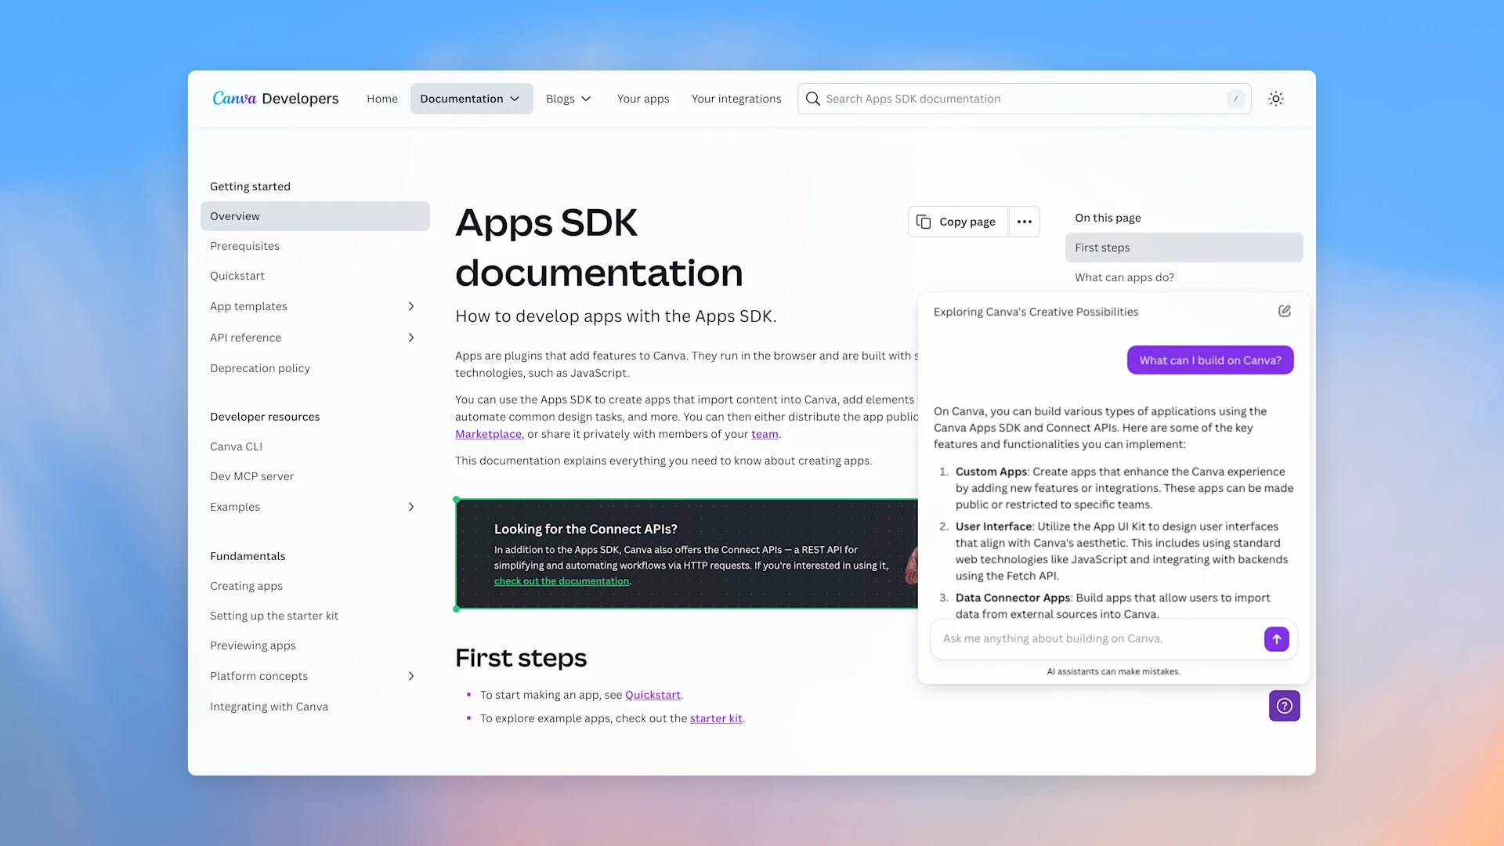The height and width of the screenshot is (846, 1504).
Task: Click the search magnifier icon
Action: 813,99
